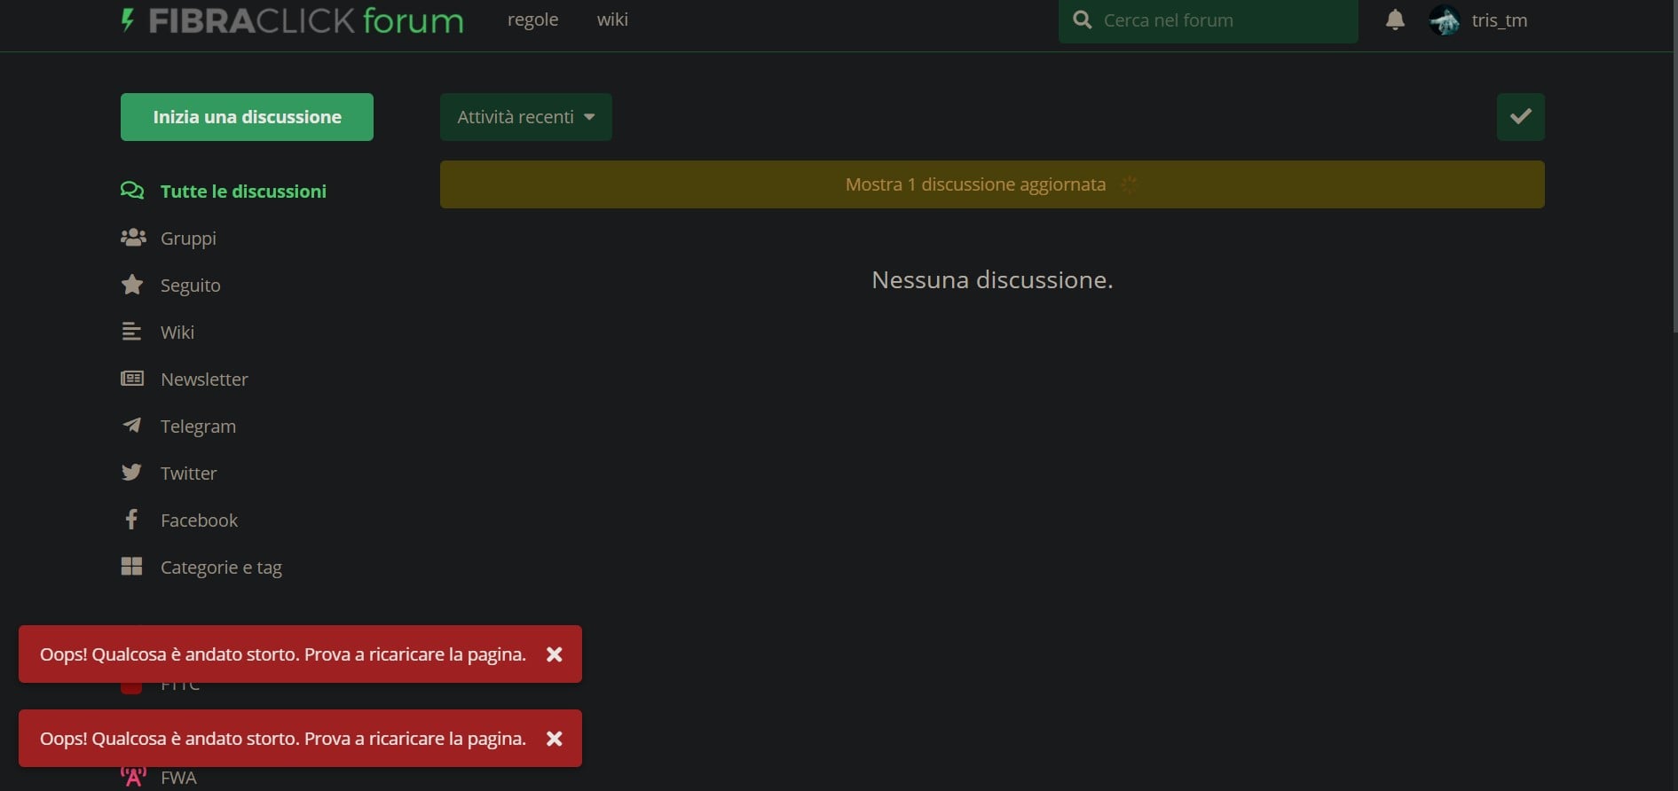The height and width of the screenshot is (791, 1678).
Task: Click the Telegram paper plane icon
Action: click(132, 426)
